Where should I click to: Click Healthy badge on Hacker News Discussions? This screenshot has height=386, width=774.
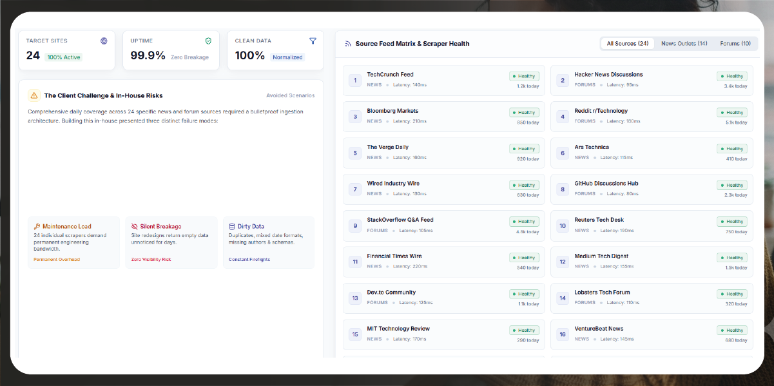pyautogui.click(x=732, y=76)
